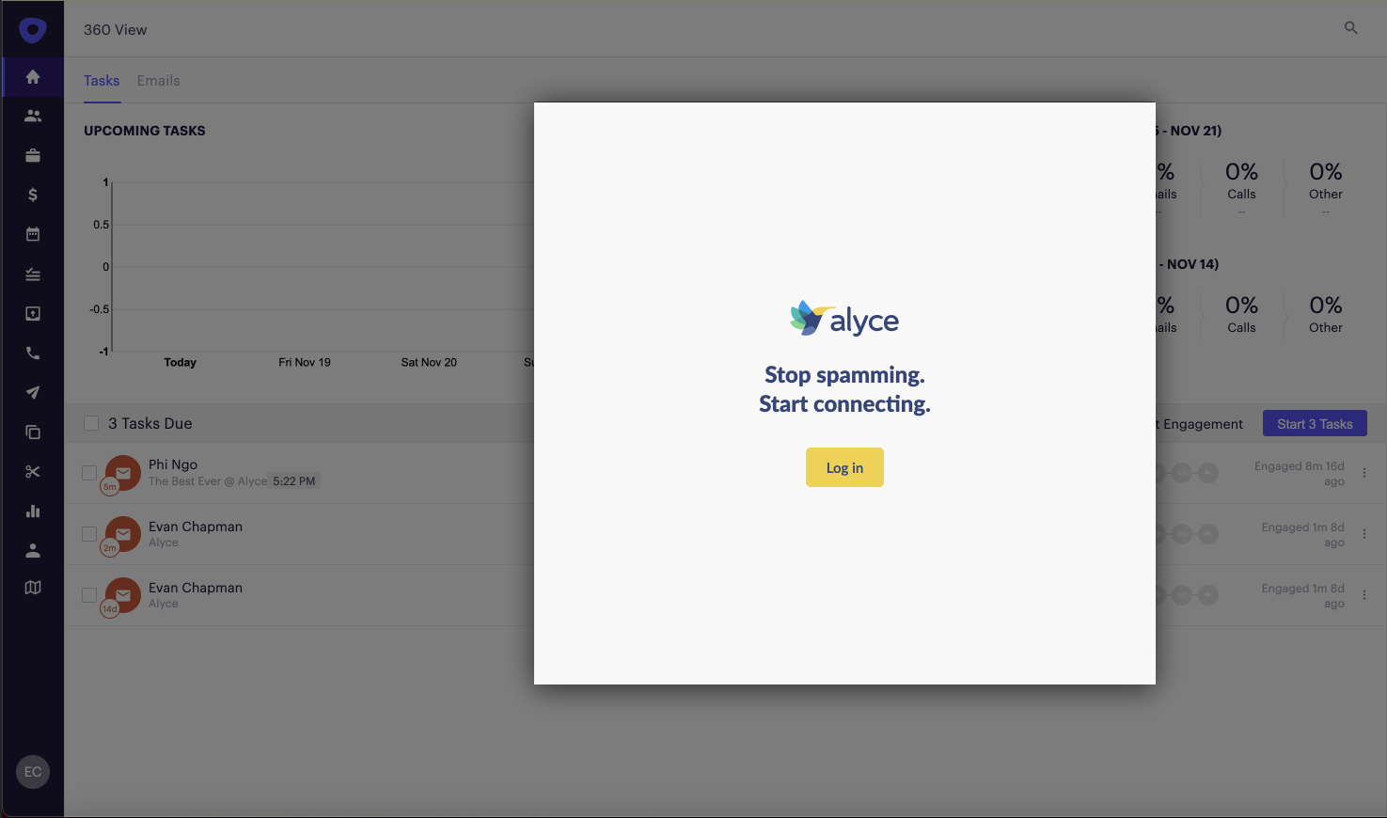Viewport: 1387px width, 818px height.
Task: Click the Fri Nov 19 chart label
Action: [x=305, y=362]
